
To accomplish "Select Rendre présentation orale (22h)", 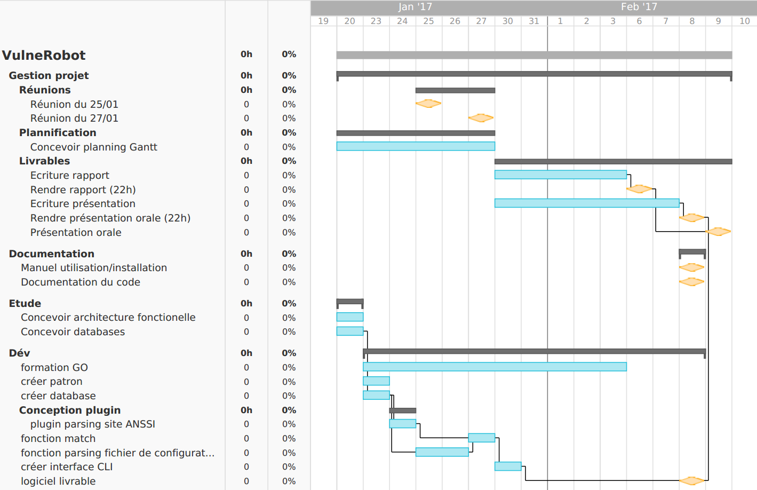I will point(110,218).
